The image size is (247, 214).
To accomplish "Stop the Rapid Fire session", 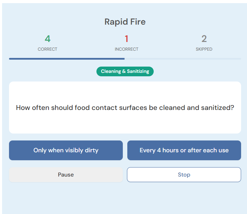I will pos(184,174).
